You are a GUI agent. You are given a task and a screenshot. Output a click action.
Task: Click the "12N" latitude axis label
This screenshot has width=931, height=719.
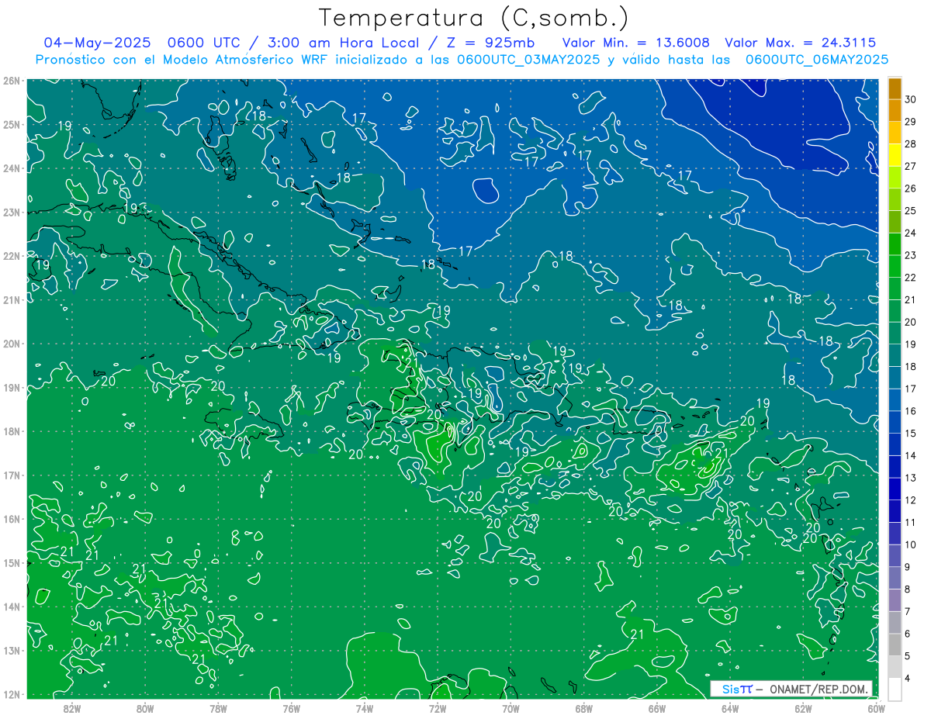coord(11,694)
